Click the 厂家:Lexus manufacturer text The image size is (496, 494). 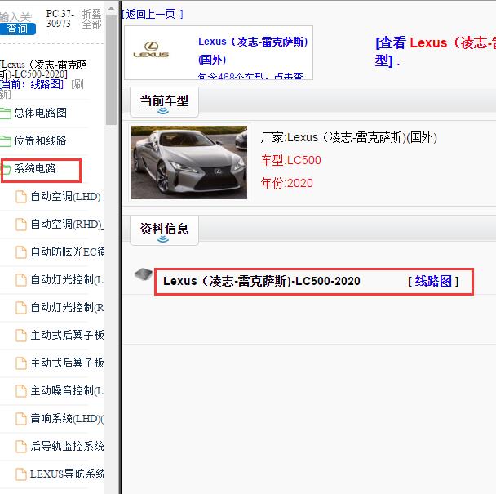point(349,137)
